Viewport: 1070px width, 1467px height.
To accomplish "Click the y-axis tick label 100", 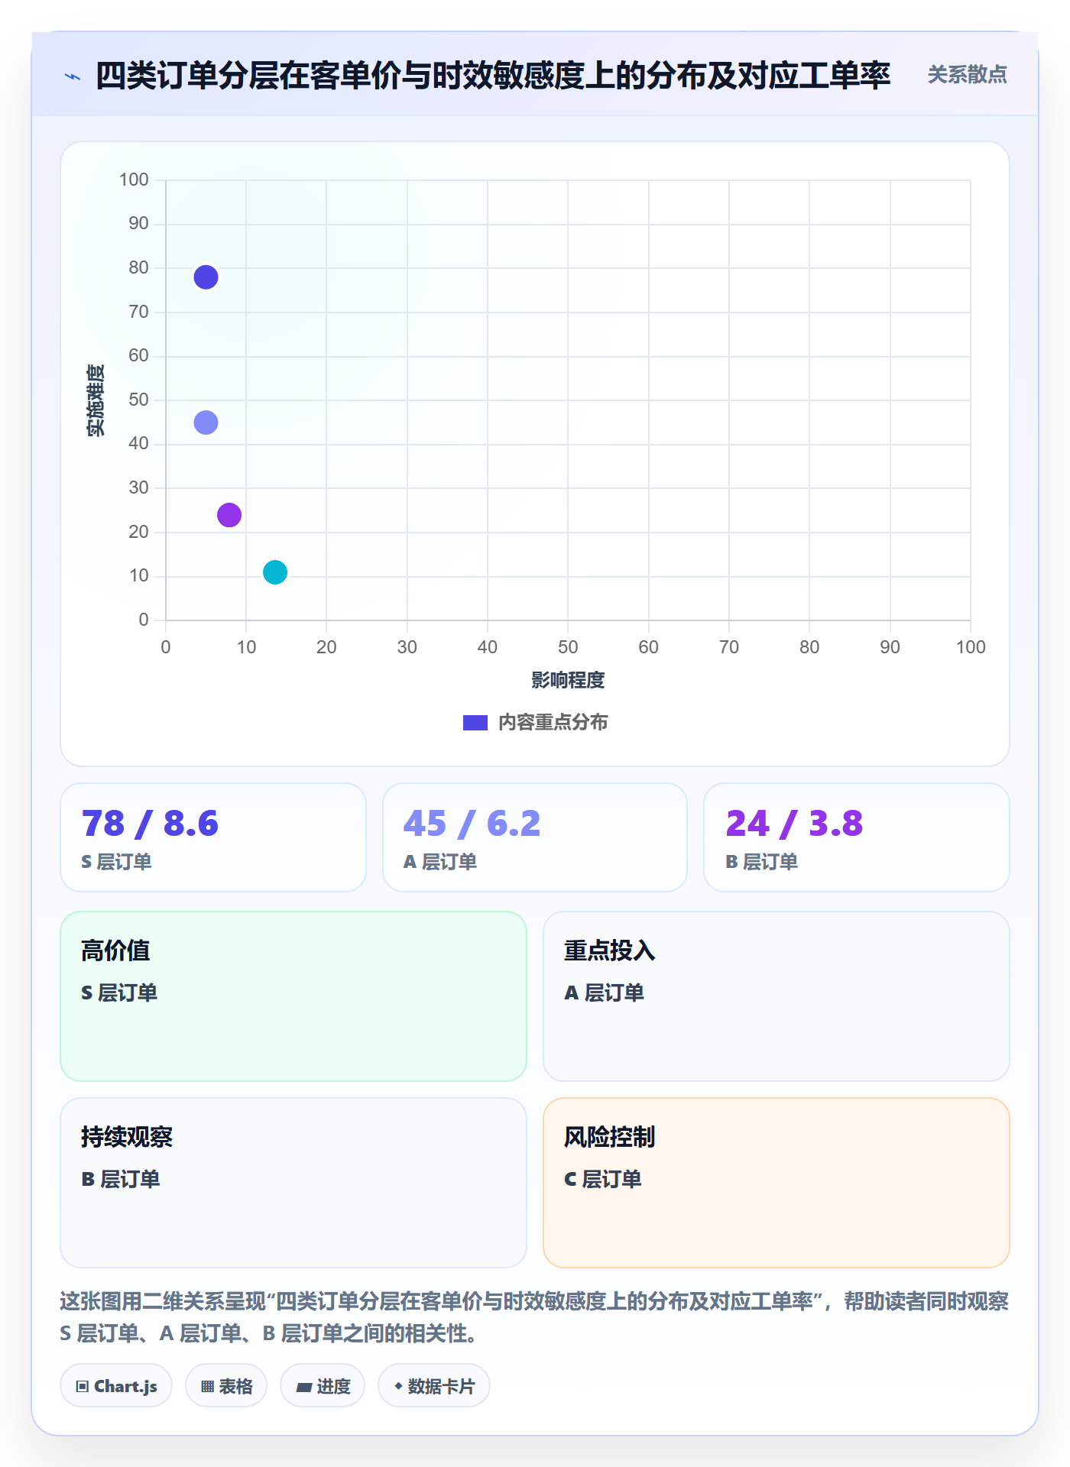I will (134, 180).
